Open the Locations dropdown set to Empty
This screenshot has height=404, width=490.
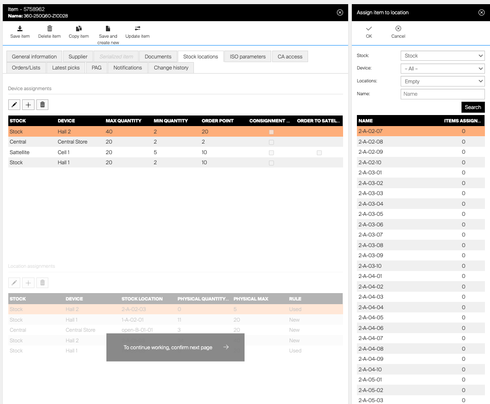(443, 81)
